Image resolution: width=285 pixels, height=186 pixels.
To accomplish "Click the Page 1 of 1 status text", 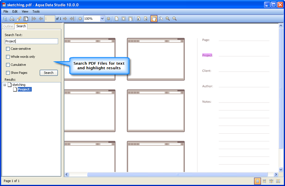I will click(11, 181).
